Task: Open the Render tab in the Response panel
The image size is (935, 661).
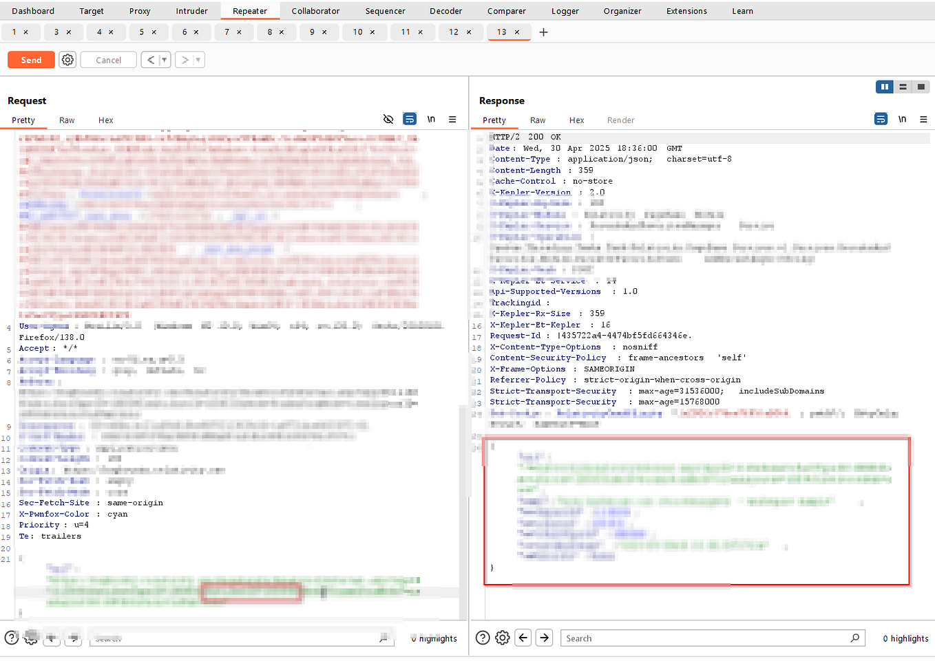Action: 620,120
